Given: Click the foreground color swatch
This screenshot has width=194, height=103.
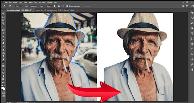Looking at the screenshot, I should [x=3, y=88].
